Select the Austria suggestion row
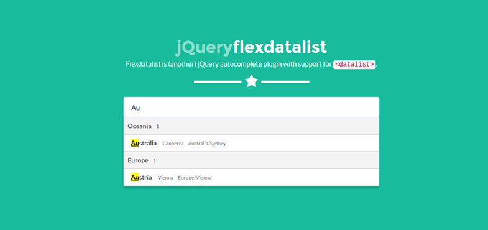The height and width of the screenshot is (230, 488). point(251,177)
